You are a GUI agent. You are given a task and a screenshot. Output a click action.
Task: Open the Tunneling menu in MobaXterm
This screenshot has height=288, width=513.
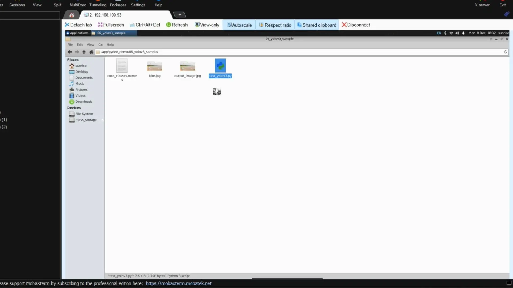(98, 5)
